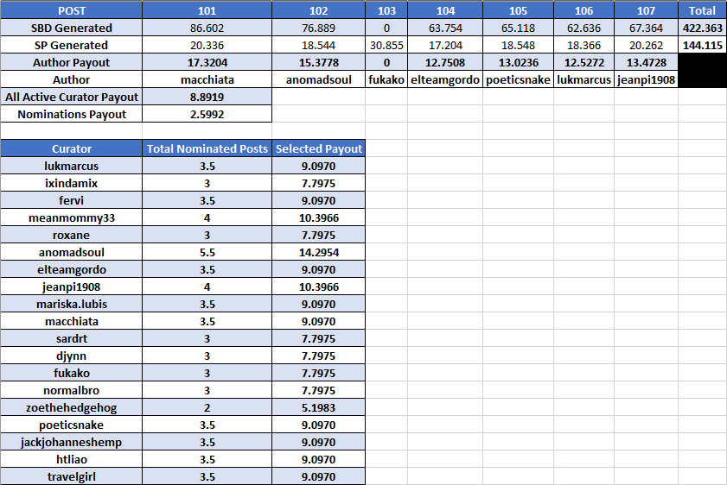Click curator fervi cell
Screen dimensions: 727x485
72,200
